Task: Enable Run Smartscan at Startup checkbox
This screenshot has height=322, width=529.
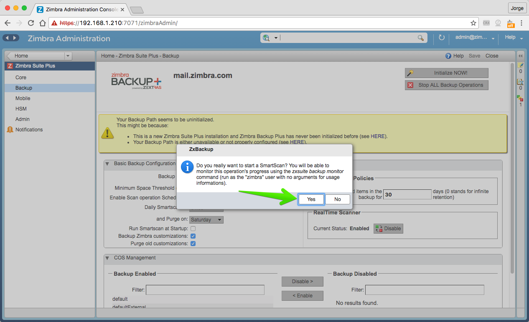Action: point(193,229)
